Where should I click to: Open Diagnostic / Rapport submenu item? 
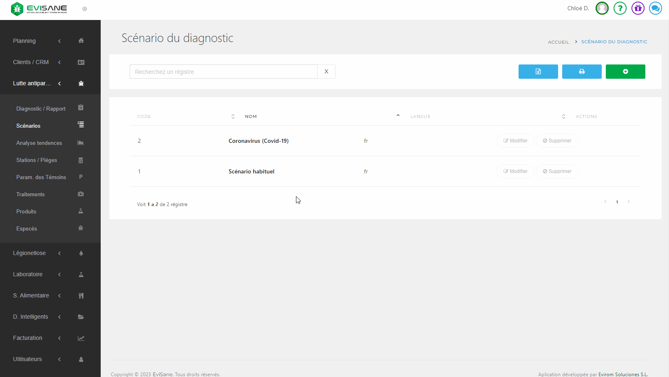pos(41,109)
